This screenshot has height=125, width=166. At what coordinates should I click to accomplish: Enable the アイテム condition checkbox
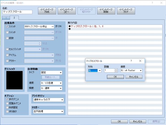click(x=7, y=55)
